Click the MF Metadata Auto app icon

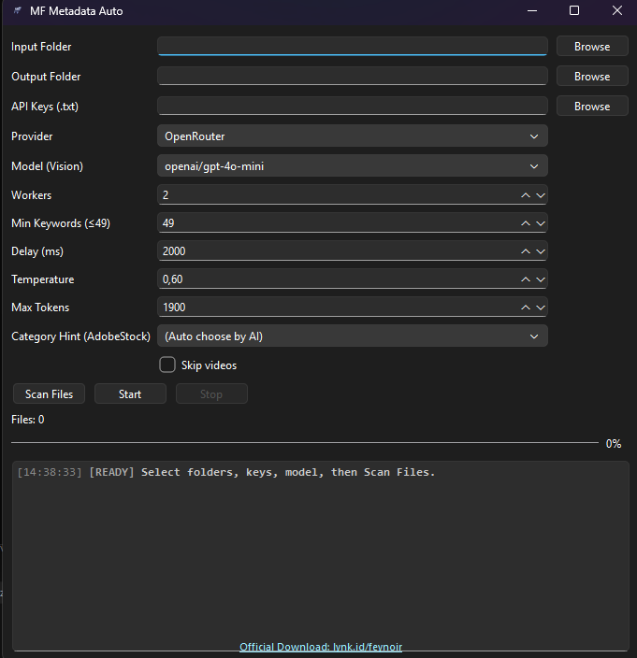[x=17, y=10]
